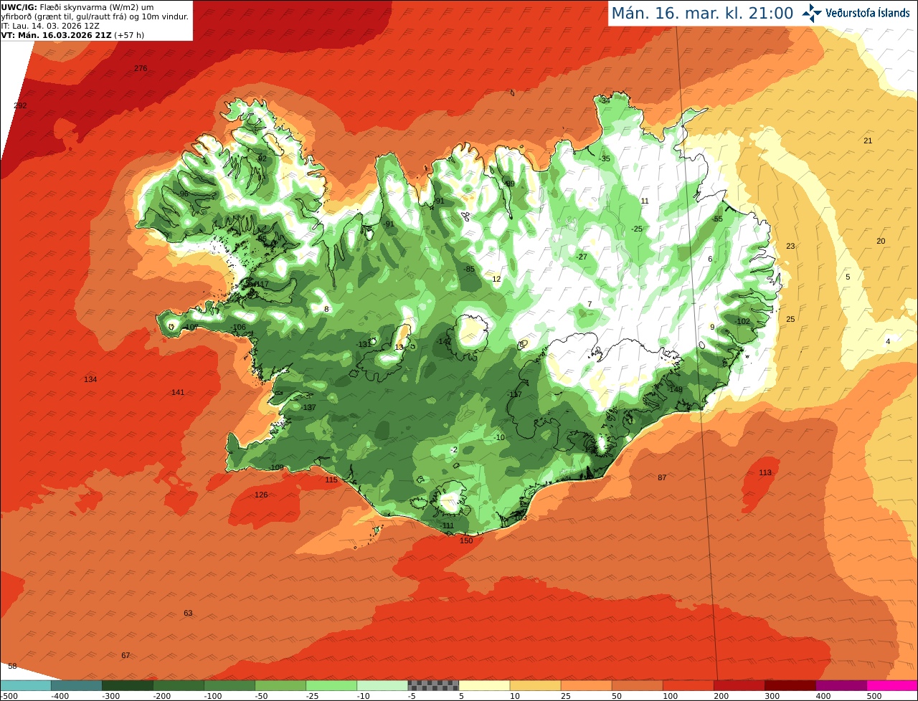The width and height of the screenshot is (918, 701).
Task: Click the line VT: Mán. 16.03.2026 21Z
Action: pyautogui.click(x=72, y=35)
